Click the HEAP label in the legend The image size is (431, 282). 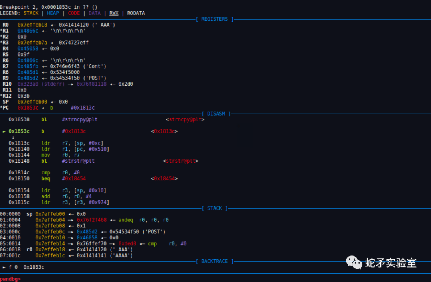[x=53, y=13]
